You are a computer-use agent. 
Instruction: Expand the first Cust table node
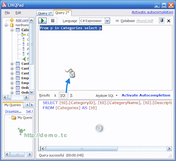pos(12,64)
